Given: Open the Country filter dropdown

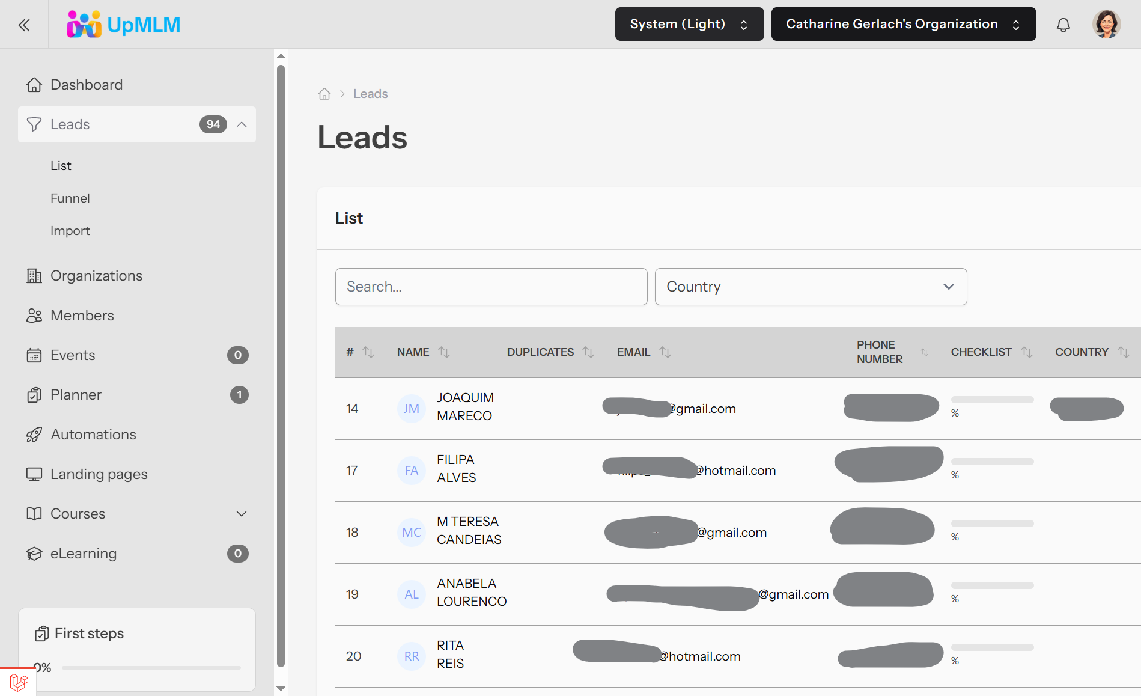Looking at the screenshot, I should tap(811, 287).
